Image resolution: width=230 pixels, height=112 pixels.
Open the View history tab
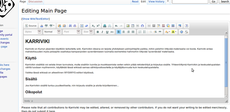click(156, 2)
